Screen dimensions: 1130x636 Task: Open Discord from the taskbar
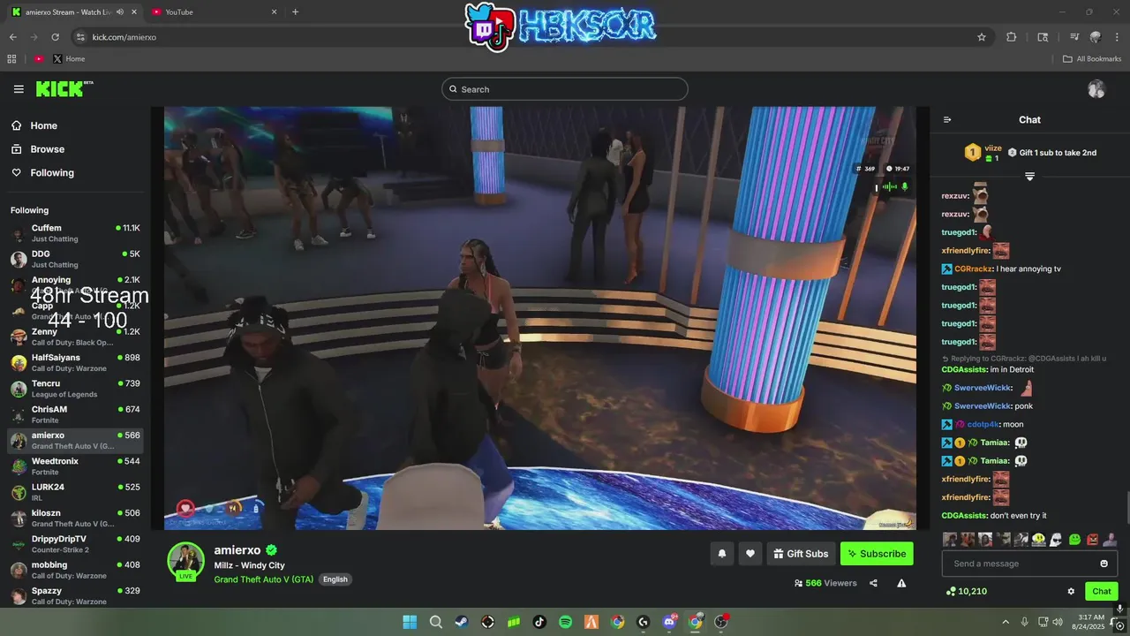pyautogui.click(x=669, y=622)
